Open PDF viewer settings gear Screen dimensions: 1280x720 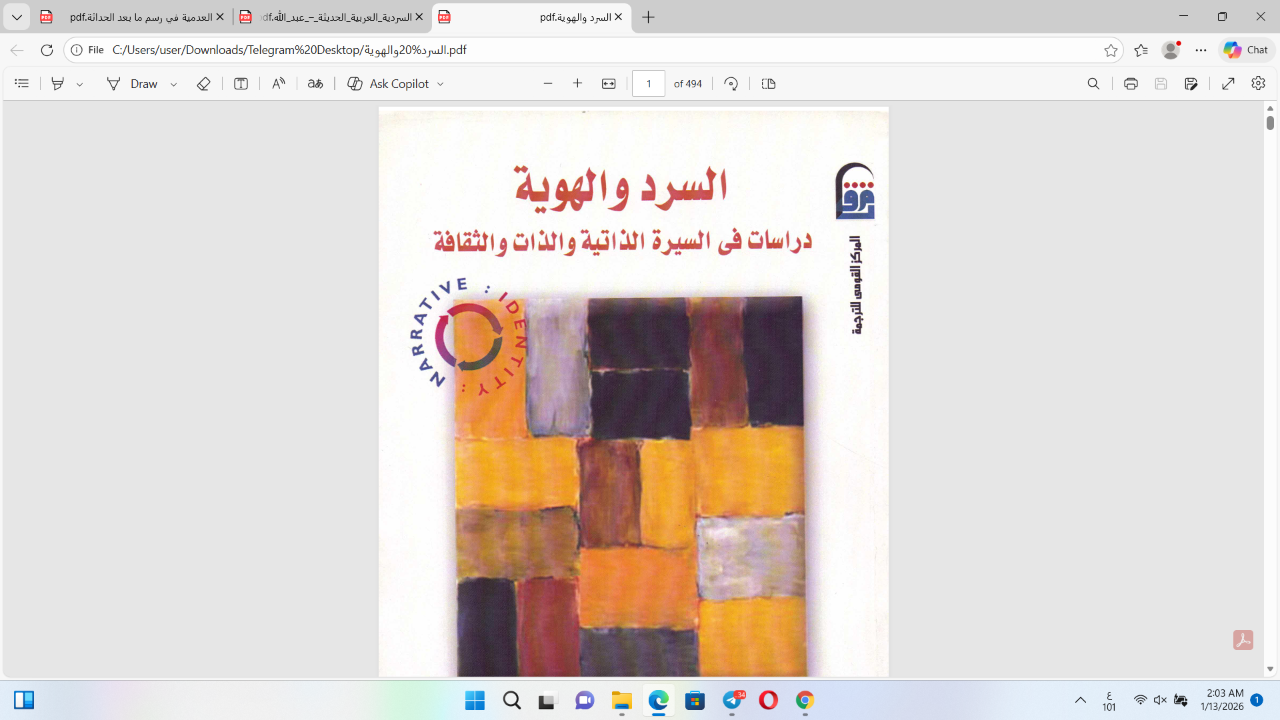(x=1258, y=83)
